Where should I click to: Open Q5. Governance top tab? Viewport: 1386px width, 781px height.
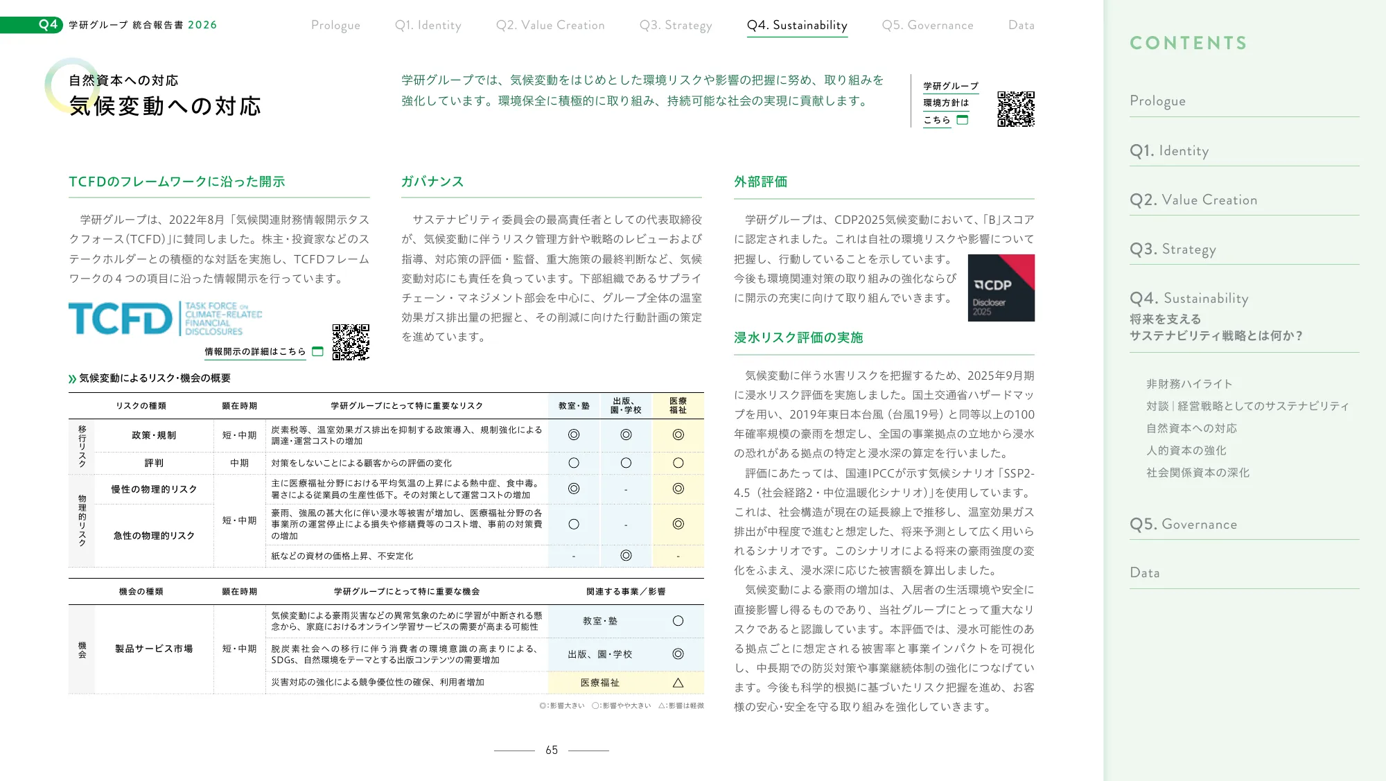point(927,25)
